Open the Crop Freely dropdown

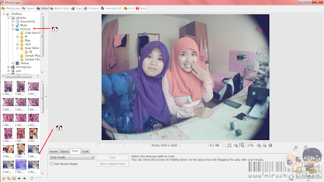click(72, 157)
